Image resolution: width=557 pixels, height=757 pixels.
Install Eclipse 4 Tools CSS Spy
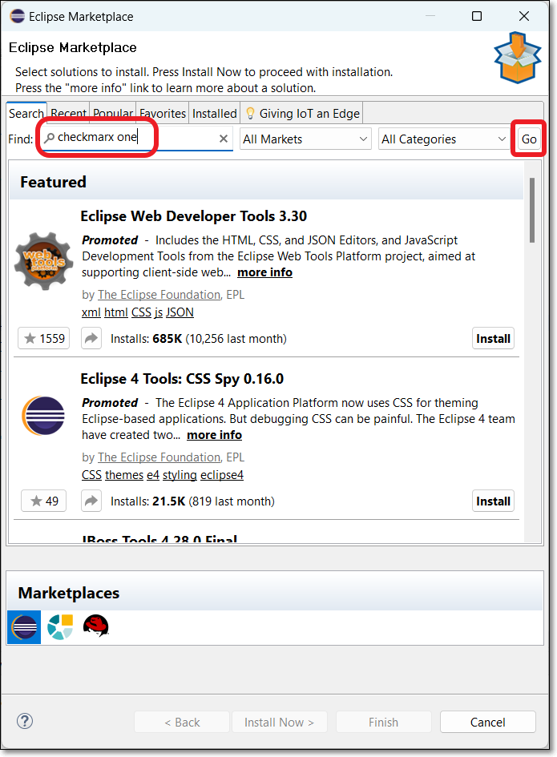[x=493, y=501]
